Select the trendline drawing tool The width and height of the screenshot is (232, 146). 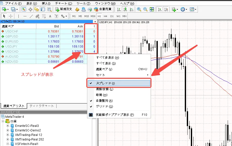pos(31,16)
